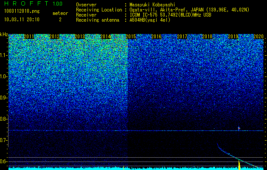Click the antenna text A504HB(yagi 4el)

click(x=150, y=20)
